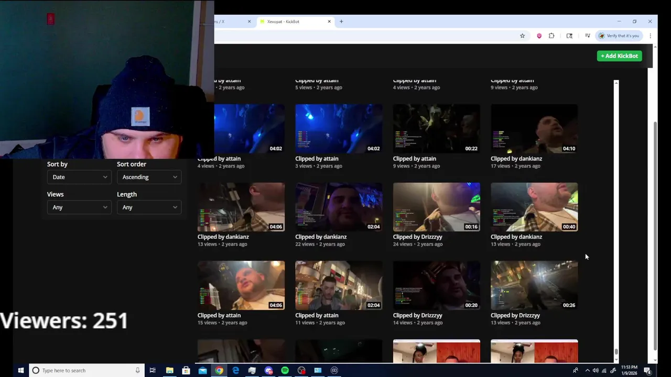The height and width of the screenshot is (377, 671).
Task: Click the 'Verify that it's you' profile chip
Action: click(x=619, y=36)
